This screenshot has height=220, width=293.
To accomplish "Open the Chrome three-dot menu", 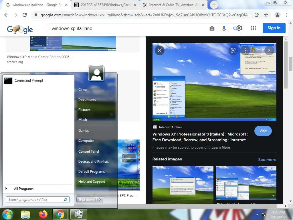I will 287,15.
